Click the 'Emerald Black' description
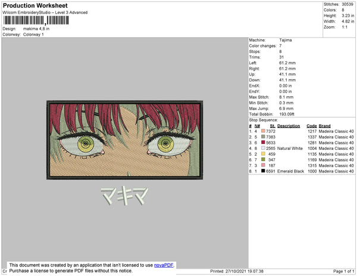This screenshot has height=276, width=357. coord(291,171)
